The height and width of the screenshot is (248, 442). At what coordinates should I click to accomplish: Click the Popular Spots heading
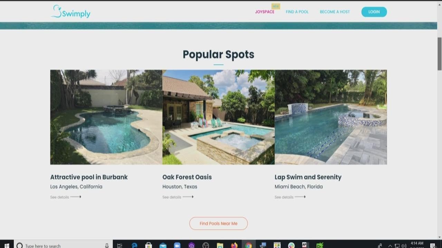tap(218, 54)
